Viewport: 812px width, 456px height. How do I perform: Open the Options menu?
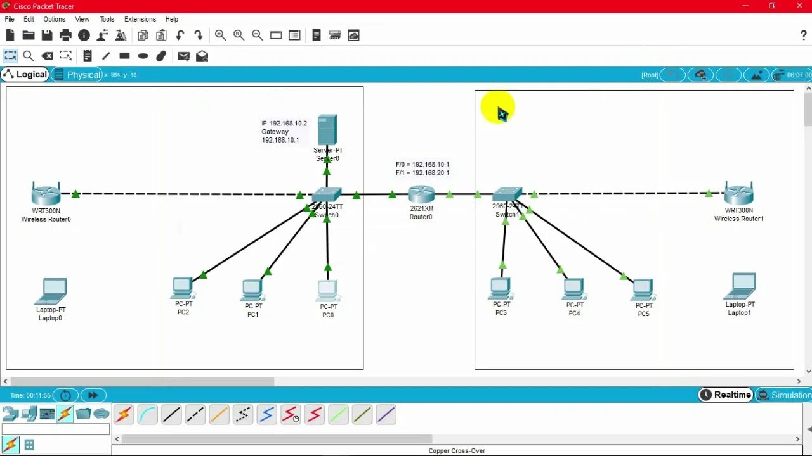click(55, 19)
